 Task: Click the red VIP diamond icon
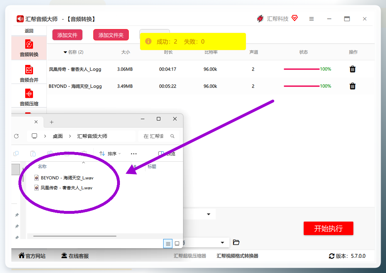295,18
